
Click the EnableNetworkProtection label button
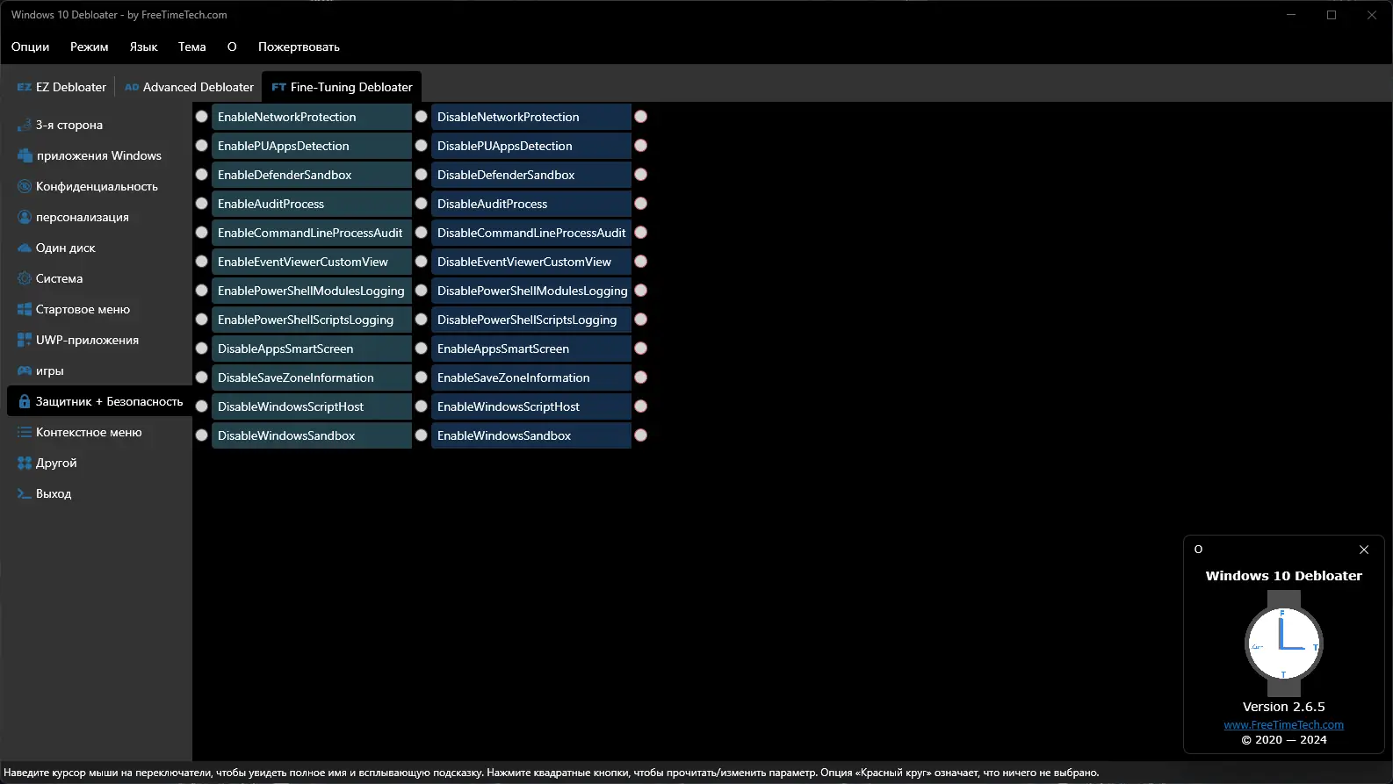pos(312,117)
